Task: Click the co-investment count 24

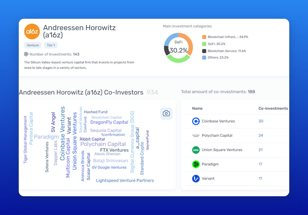Action: pyautogui.click(x=261, y=136)
